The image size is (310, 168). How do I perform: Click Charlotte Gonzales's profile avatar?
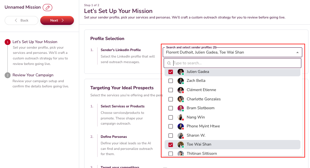point(181,99)
